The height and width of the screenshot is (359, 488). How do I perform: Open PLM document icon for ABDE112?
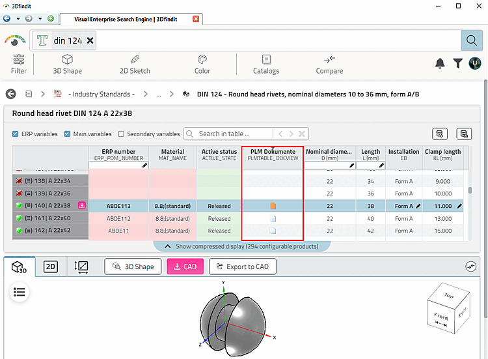point(273,218)
